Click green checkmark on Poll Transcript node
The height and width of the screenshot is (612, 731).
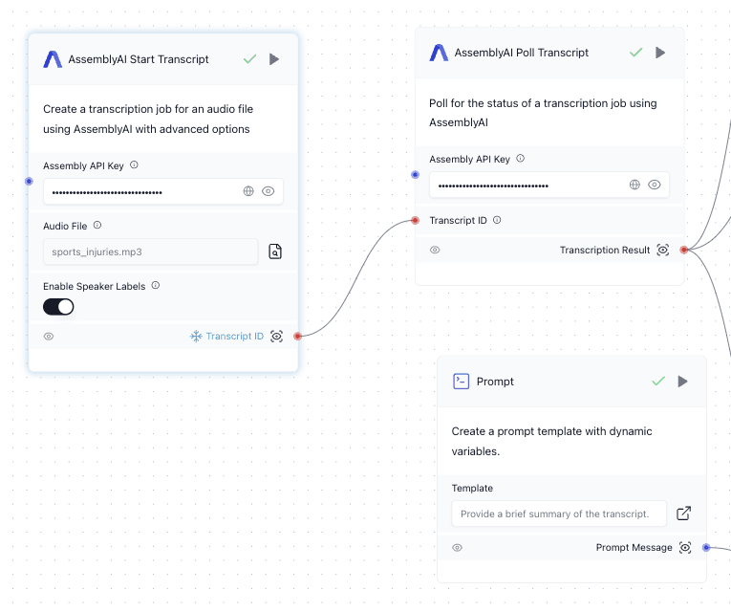[x=635, y=53]
